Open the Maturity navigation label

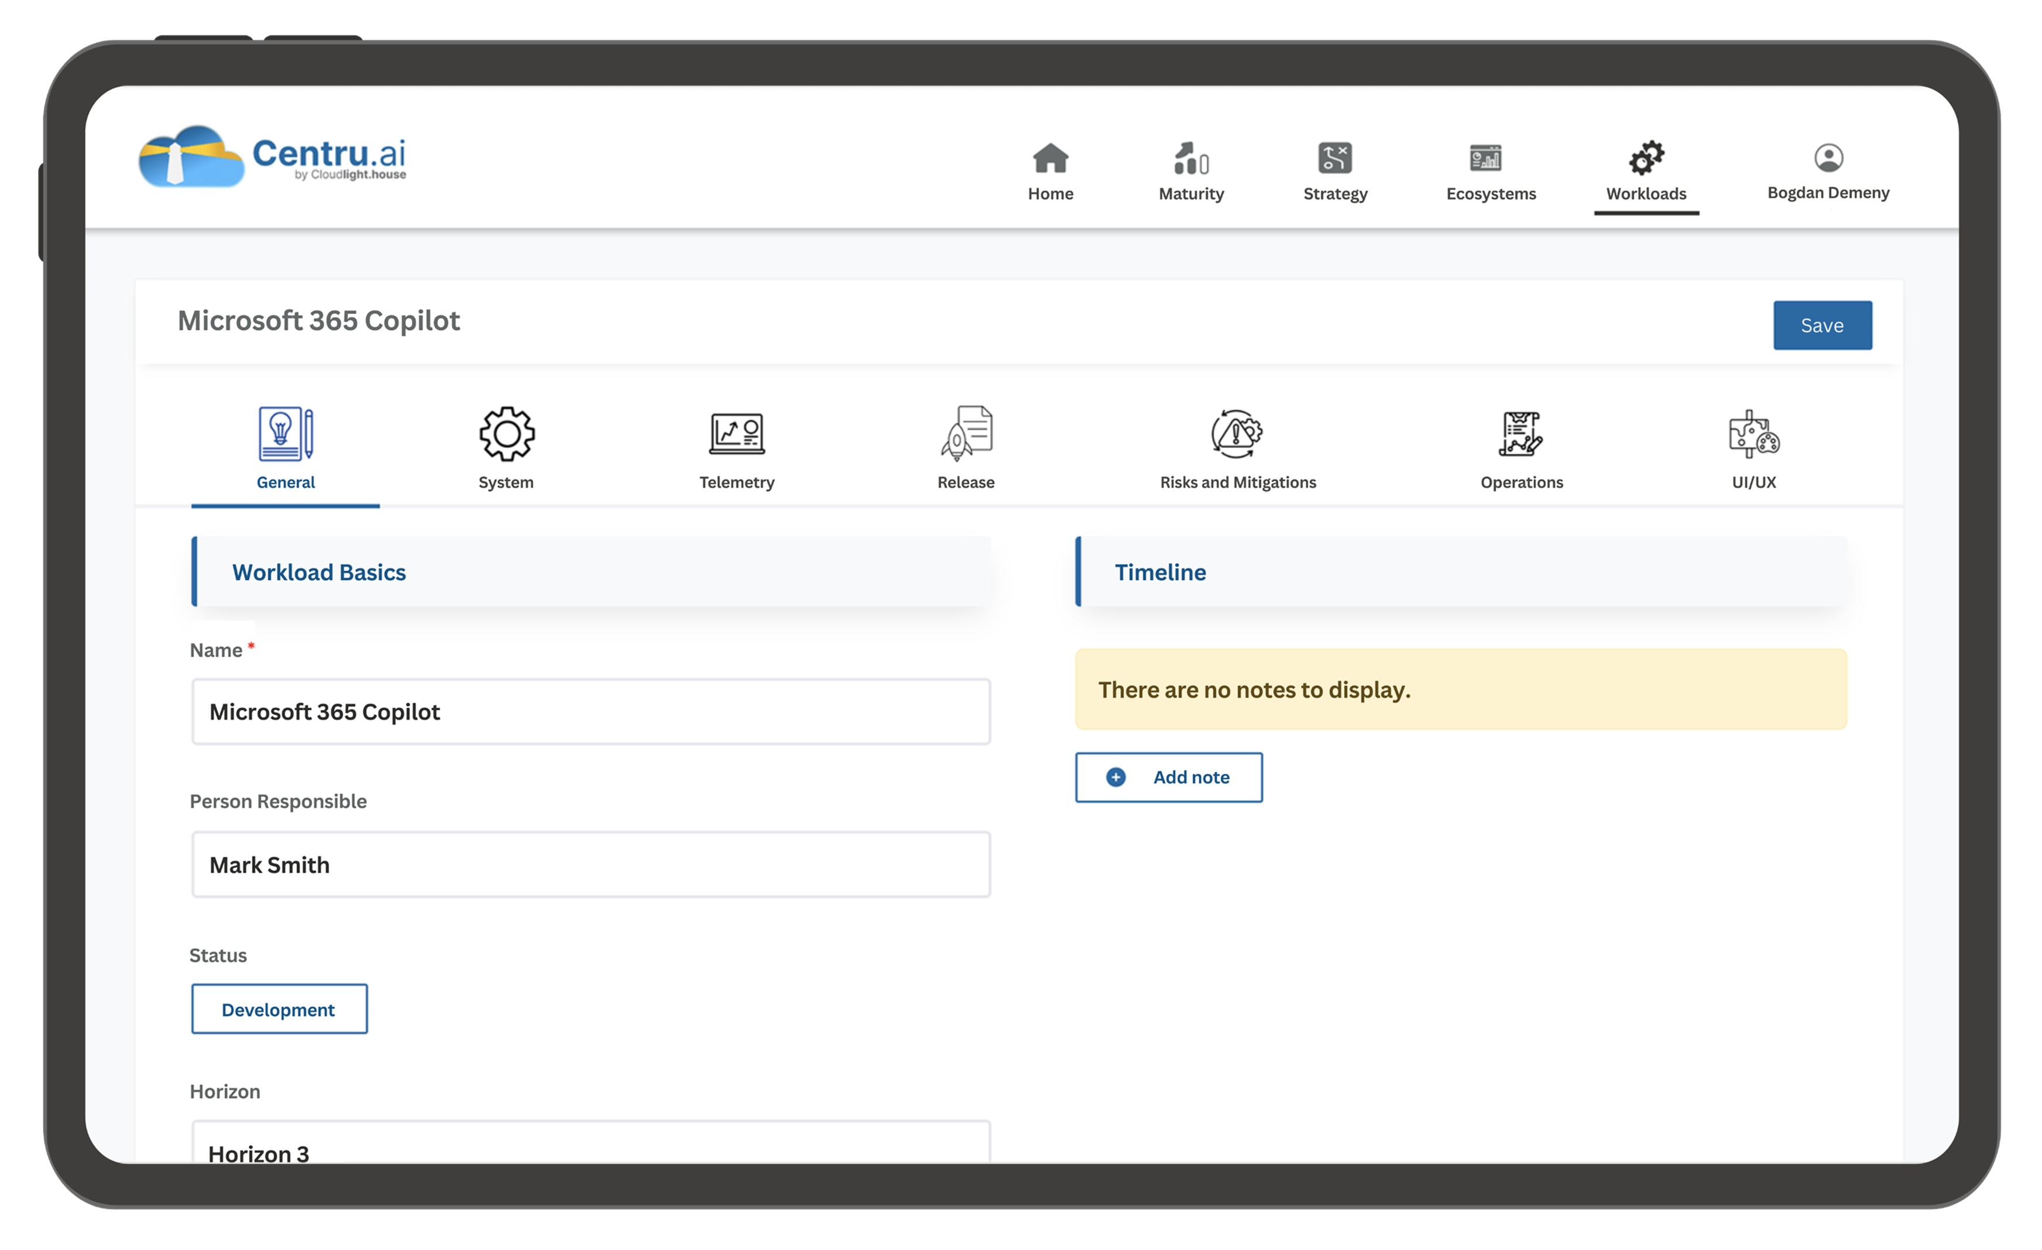point(1191,194)
